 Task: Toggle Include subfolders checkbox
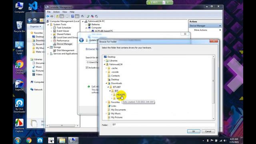pyautogui.click(x=87, y=68)
